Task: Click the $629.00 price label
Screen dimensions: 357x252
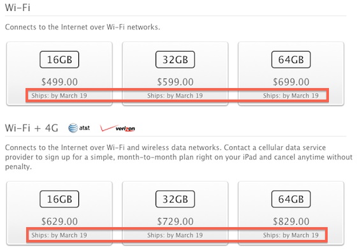Action: [x=59, y=221]
